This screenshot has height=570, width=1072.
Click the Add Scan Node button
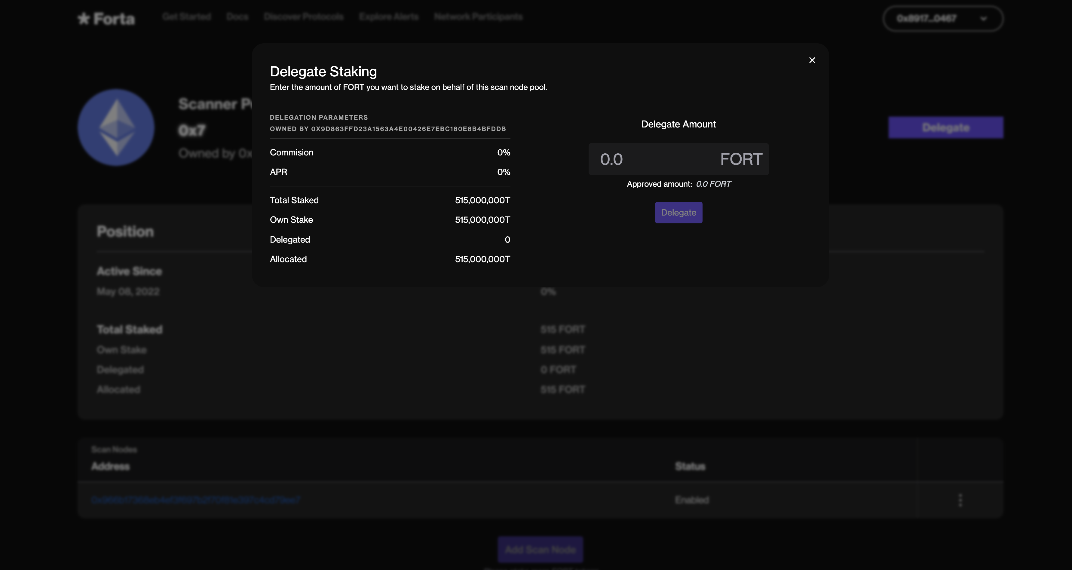pyautogui.click(x=540, y=550)
